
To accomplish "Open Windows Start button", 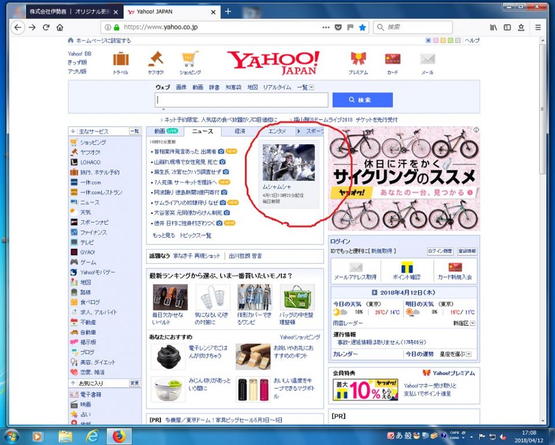I will point(12,436).
